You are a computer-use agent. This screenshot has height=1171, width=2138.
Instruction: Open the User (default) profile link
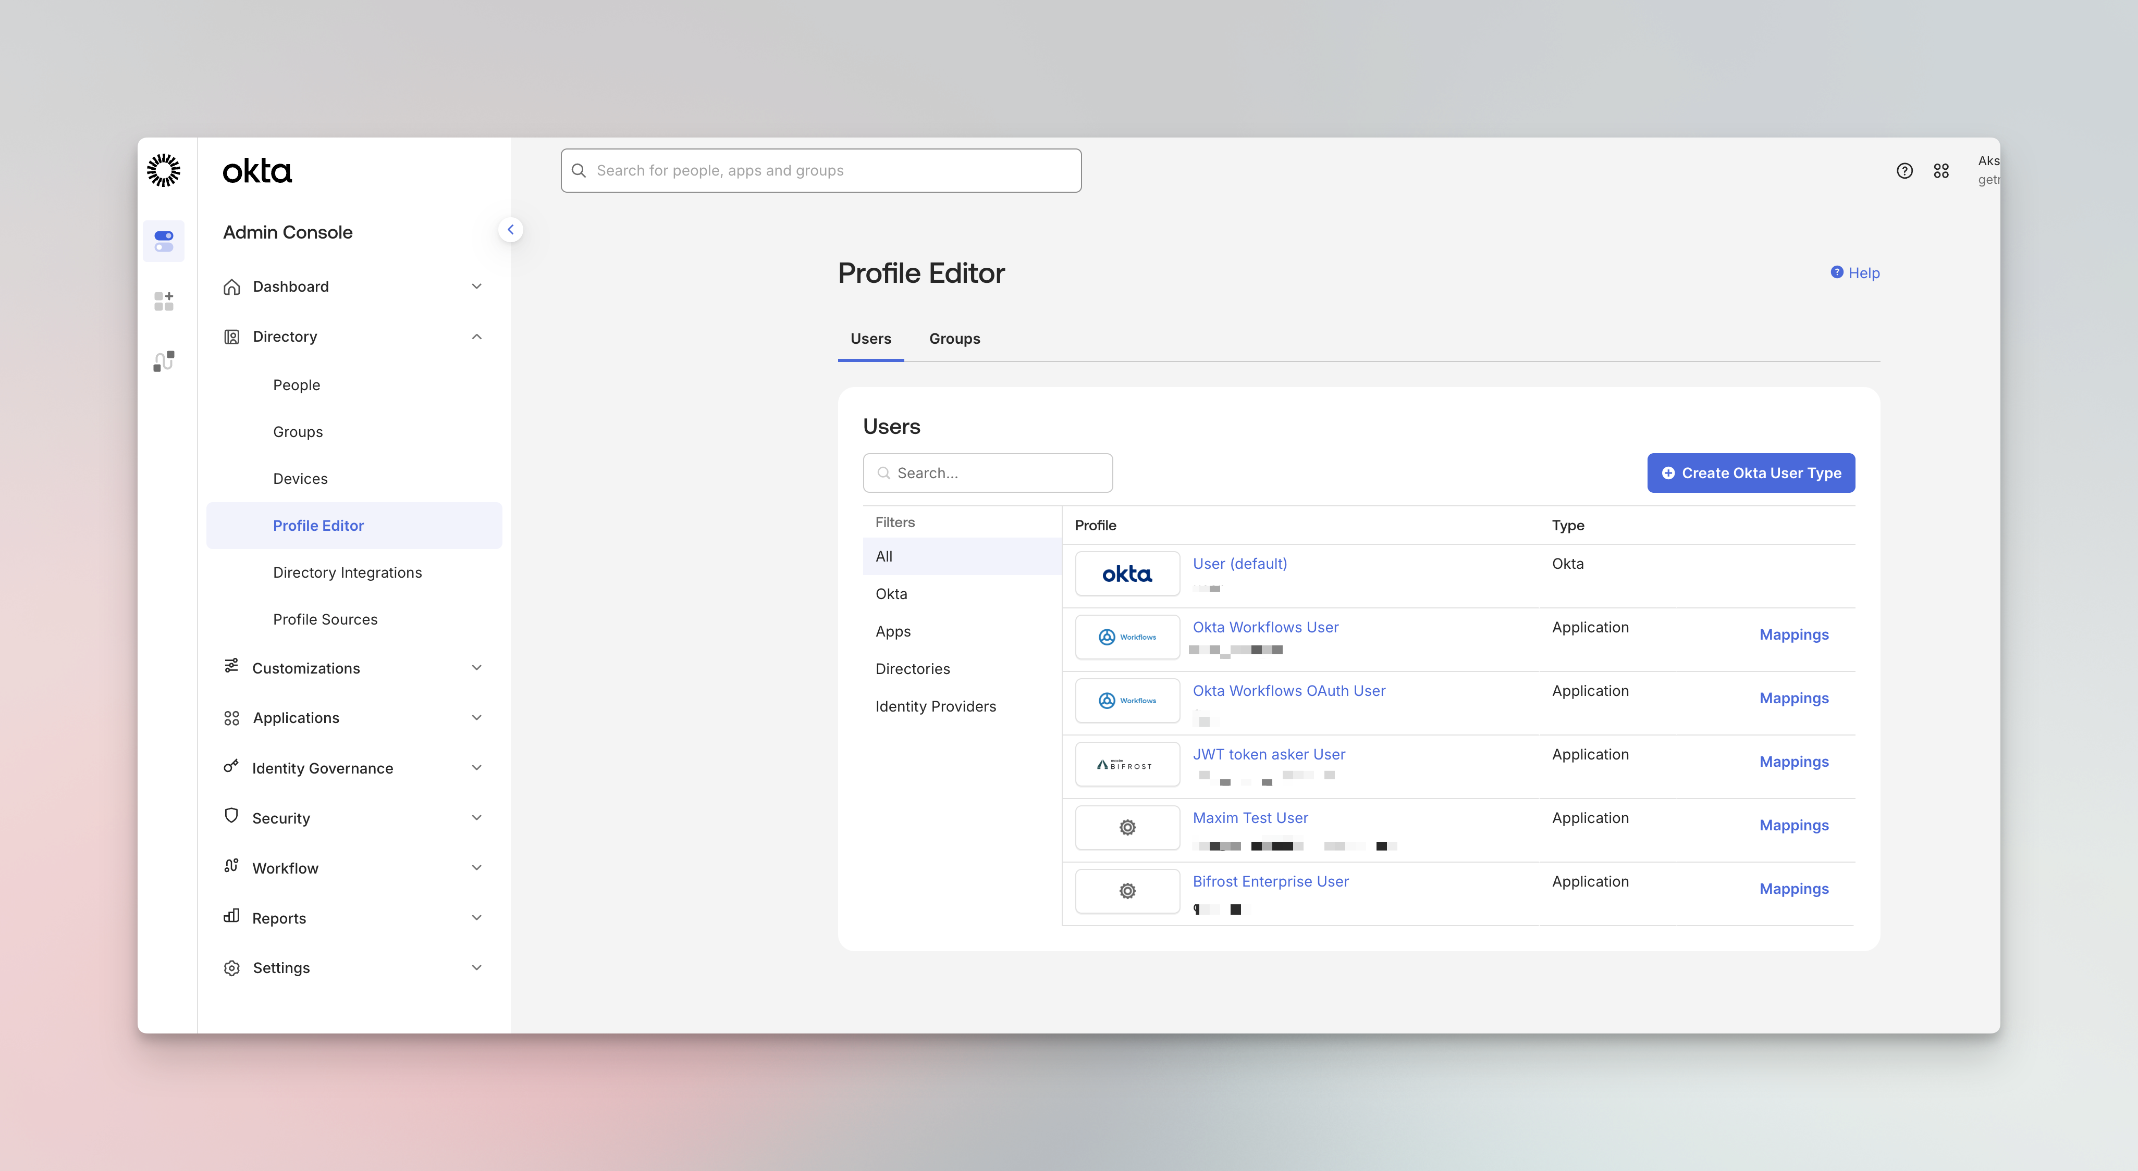pos(1240,564)
